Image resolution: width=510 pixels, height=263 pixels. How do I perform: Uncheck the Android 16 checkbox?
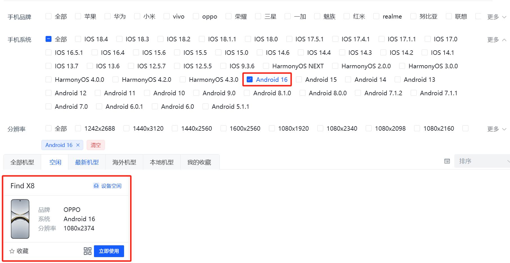(250, 80)
